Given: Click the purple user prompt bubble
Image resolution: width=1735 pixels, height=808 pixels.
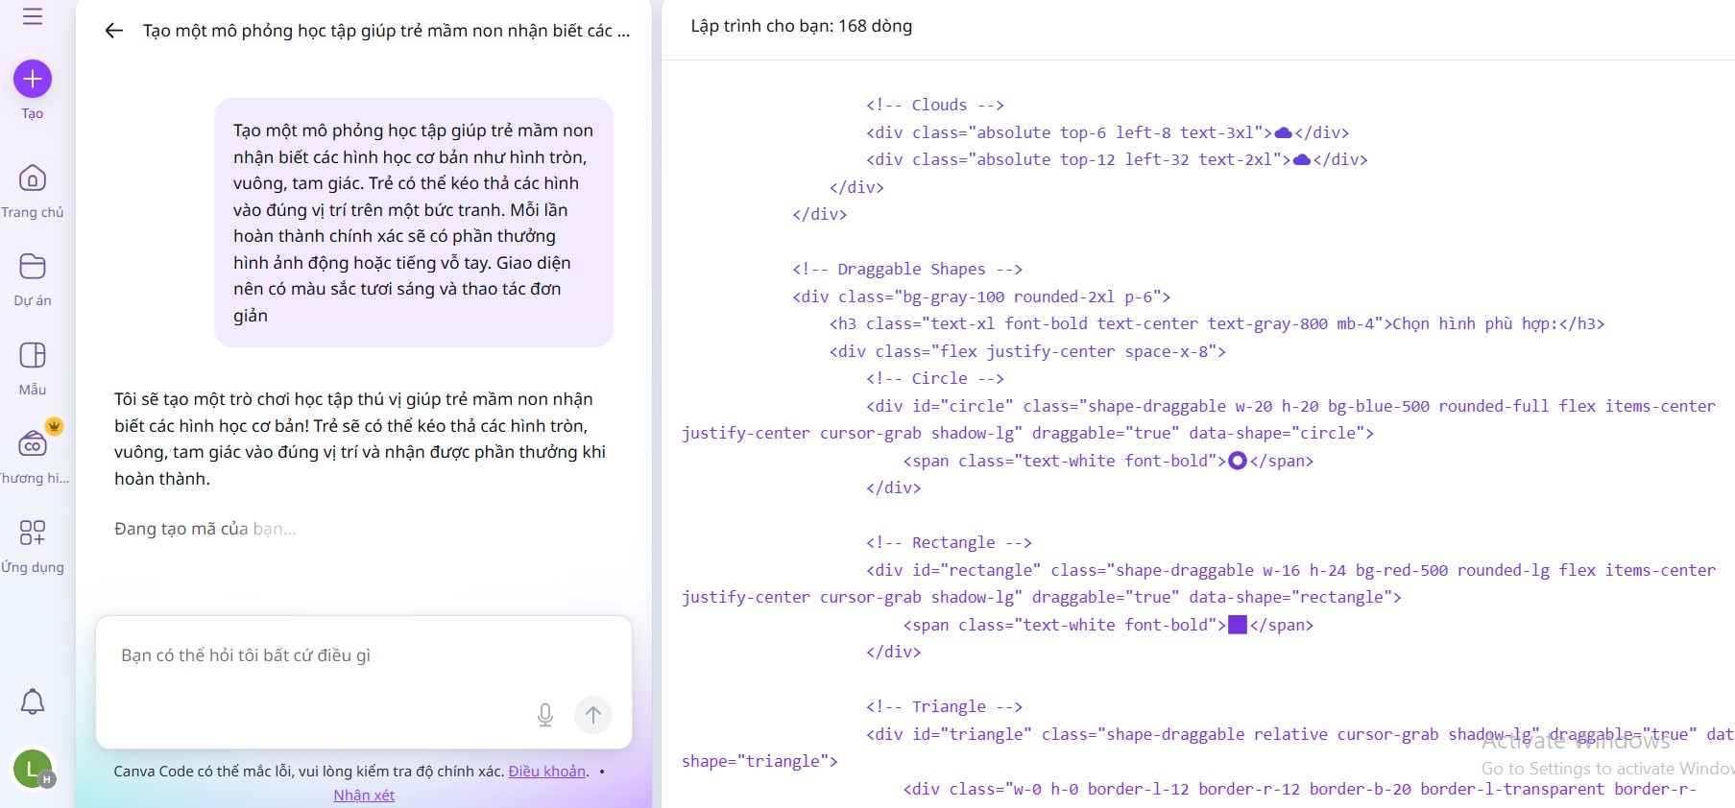Looking at the screenshot, I should point(413,223).
